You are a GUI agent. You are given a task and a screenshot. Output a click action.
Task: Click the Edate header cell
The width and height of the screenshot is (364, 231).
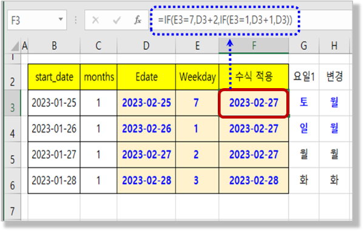pos(146,77)
